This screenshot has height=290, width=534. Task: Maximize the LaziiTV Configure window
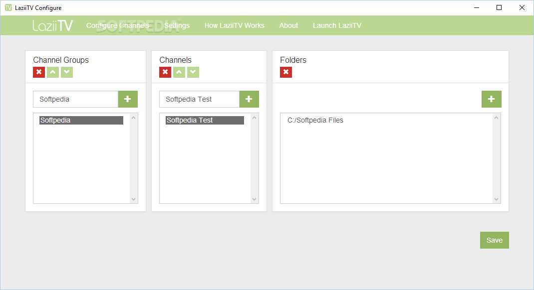coord(499,7)
